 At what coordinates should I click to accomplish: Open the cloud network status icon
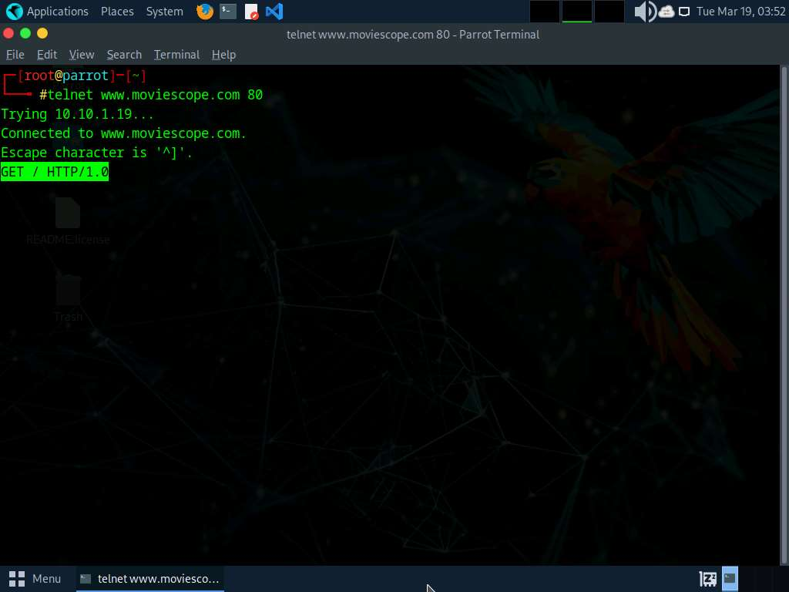(666, 12)
